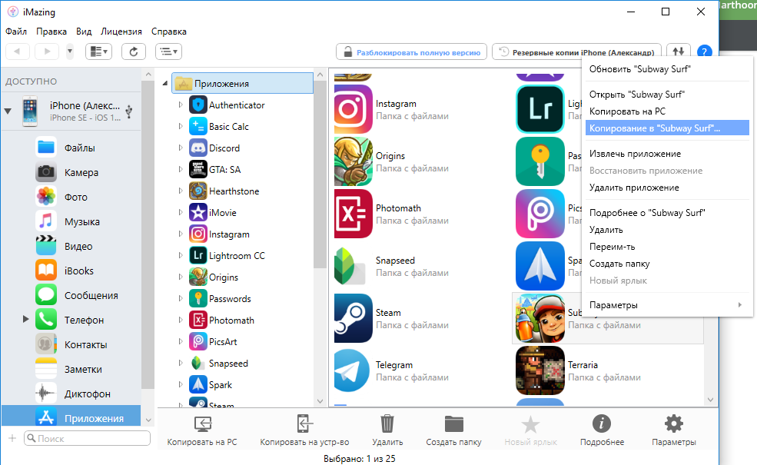
Task: Open the Файл menu
Action: [16, 32]
